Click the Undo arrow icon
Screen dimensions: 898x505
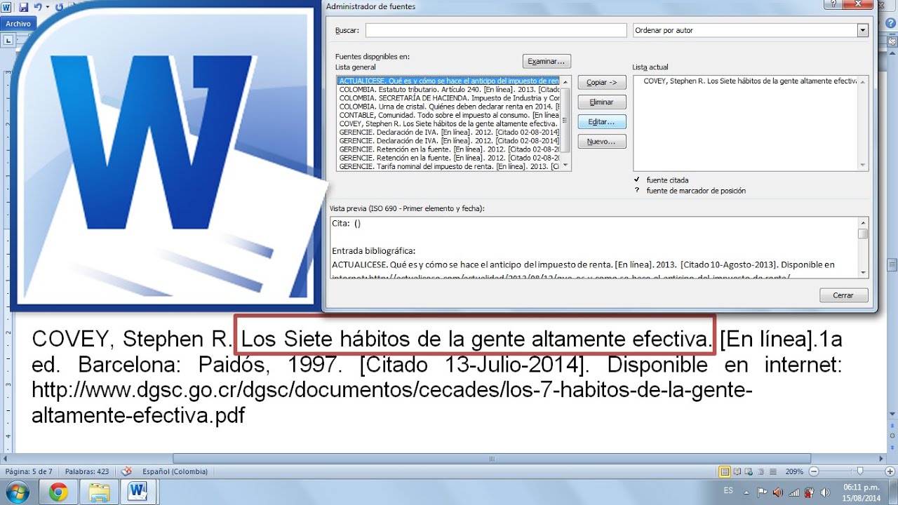click(39, 7)
